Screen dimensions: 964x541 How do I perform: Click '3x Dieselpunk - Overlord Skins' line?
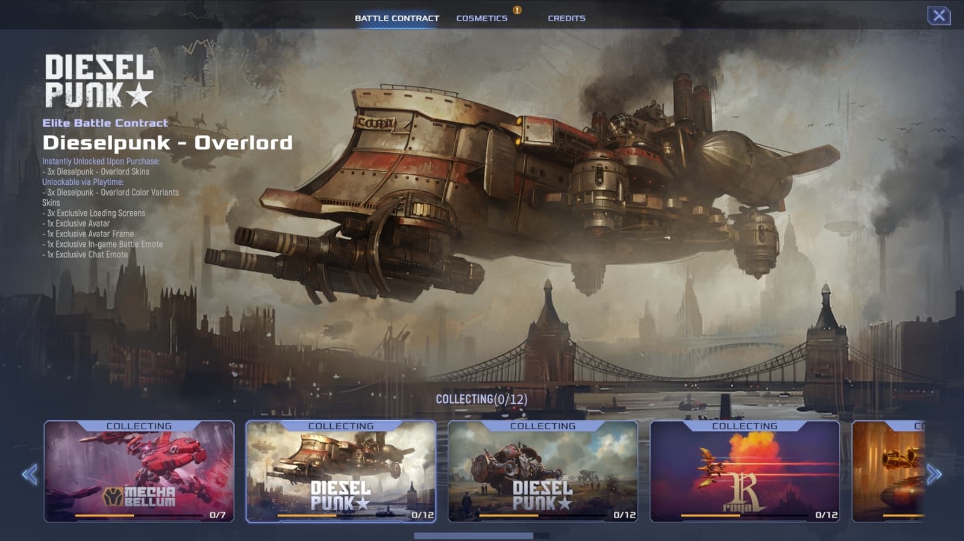(96, 172)
